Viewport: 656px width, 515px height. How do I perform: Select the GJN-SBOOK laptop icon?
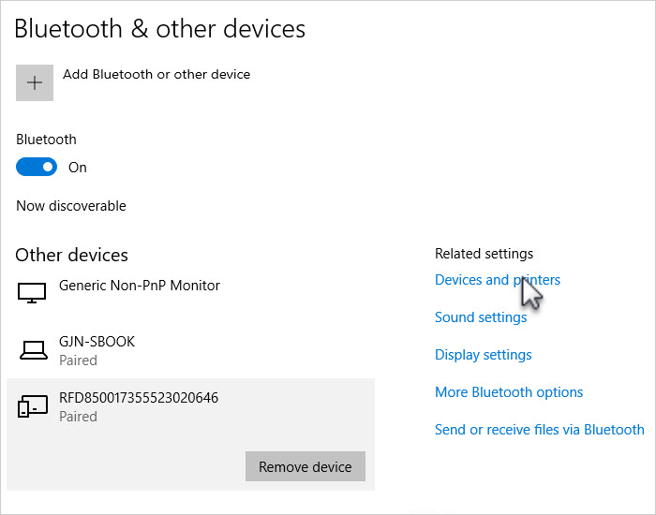(x=34, y=350)
